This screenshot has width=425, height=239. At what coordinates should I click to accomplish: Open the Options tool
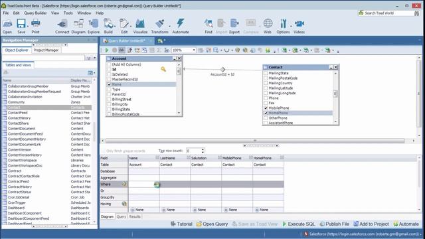click(x=283, y=27)
